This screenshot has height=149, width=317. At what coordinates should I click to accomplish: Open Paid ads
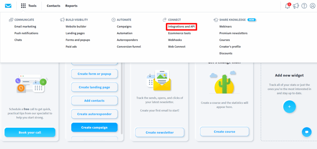[71, 47]
